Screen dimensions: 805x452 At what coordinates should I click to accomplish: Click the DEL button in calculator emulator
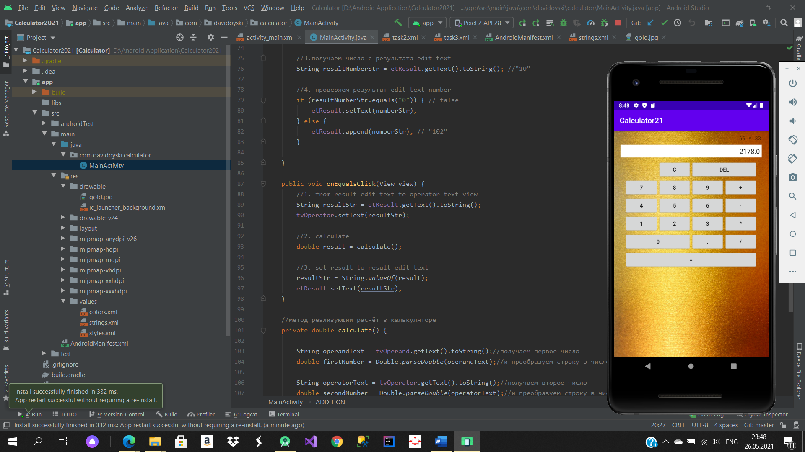click(x=724, y=169)
